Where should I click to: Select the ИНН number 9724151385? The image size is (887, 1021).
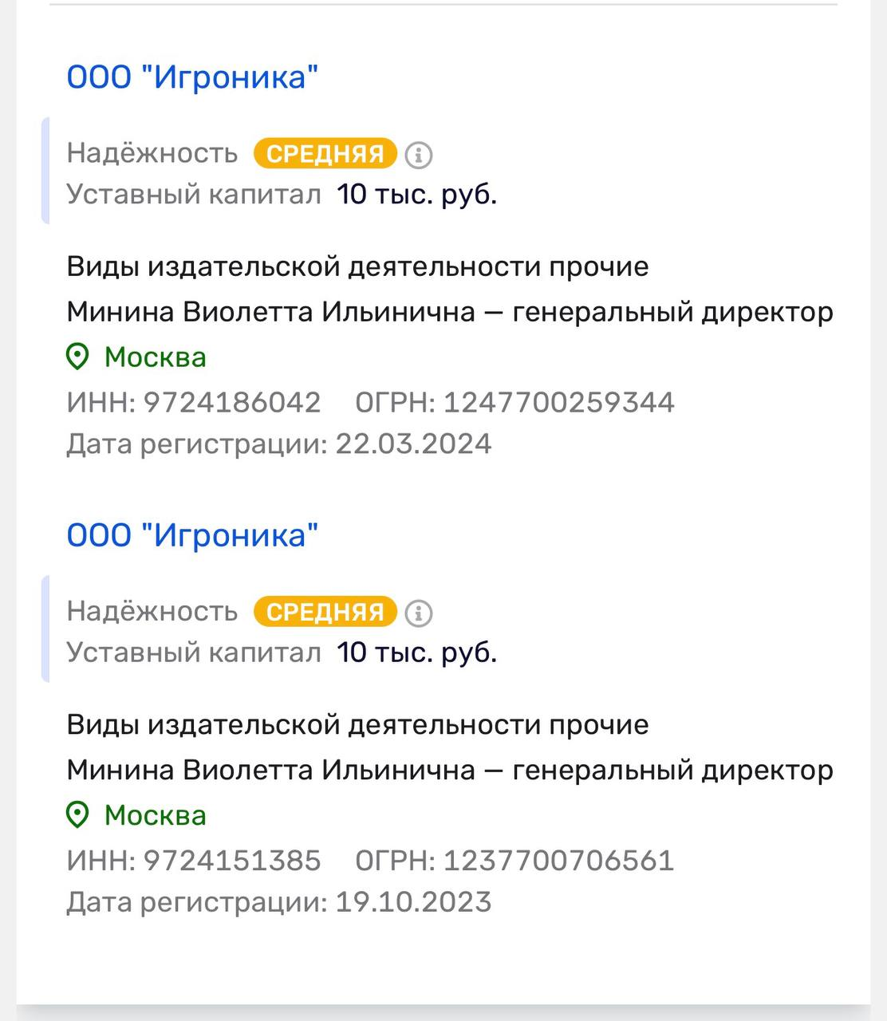tap(232, 861)
